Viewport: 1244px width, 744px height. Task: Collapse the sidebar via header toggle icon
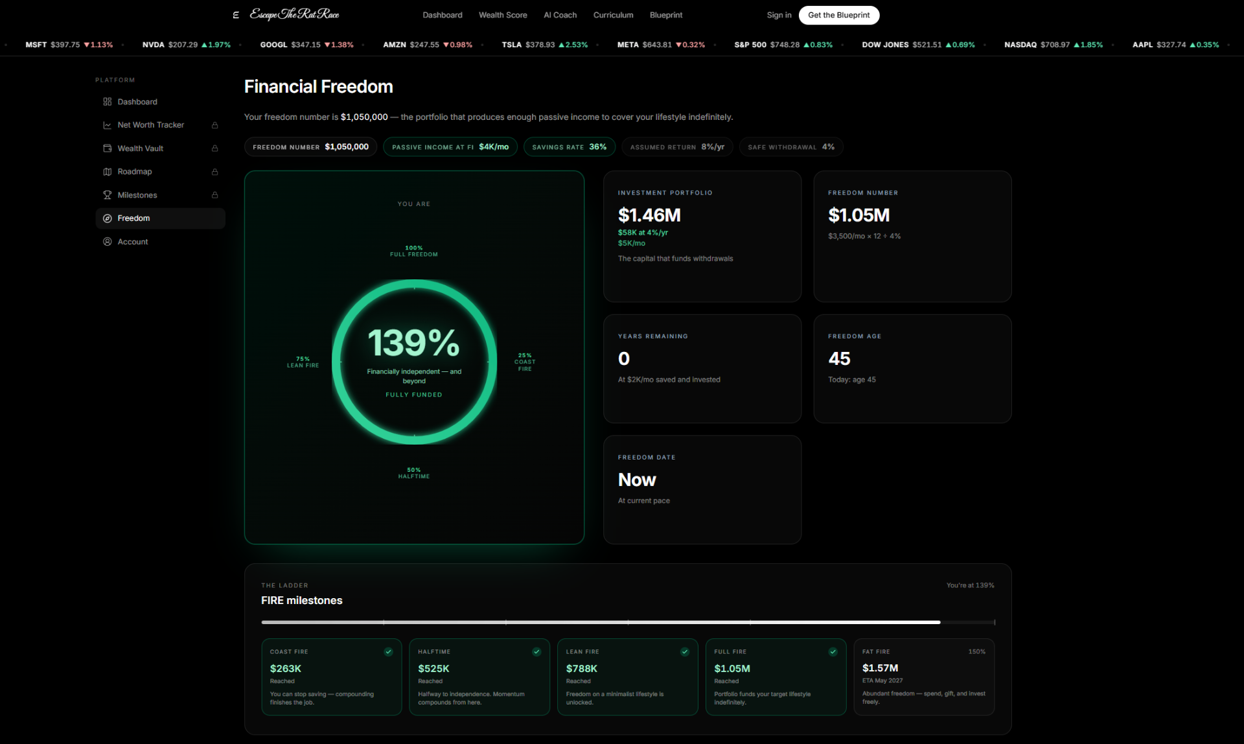pyautogui.click(x=236, y=15)
